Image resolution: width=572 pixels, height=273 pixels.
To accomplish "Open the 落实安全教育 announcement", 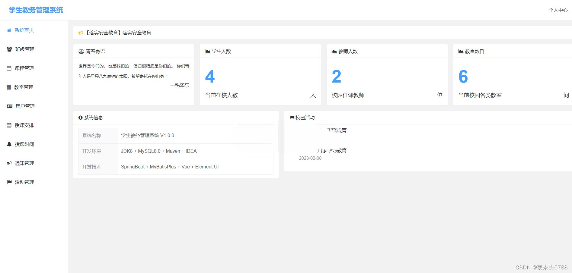I will [x=119, y=33].
